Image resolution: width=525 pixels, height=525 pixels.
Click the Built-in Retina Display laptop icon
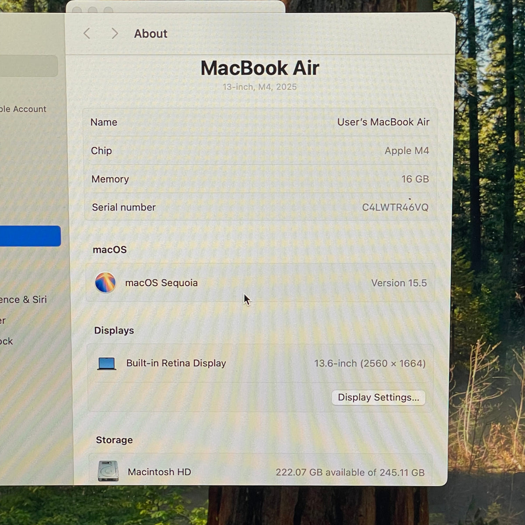pos(107,364)
